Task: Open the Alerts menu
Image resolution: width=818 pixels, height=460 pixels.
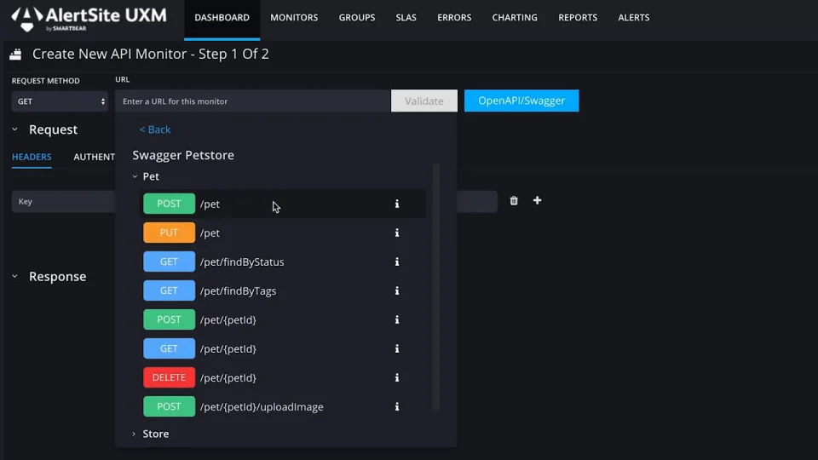Action: click(x=634, y=18)
